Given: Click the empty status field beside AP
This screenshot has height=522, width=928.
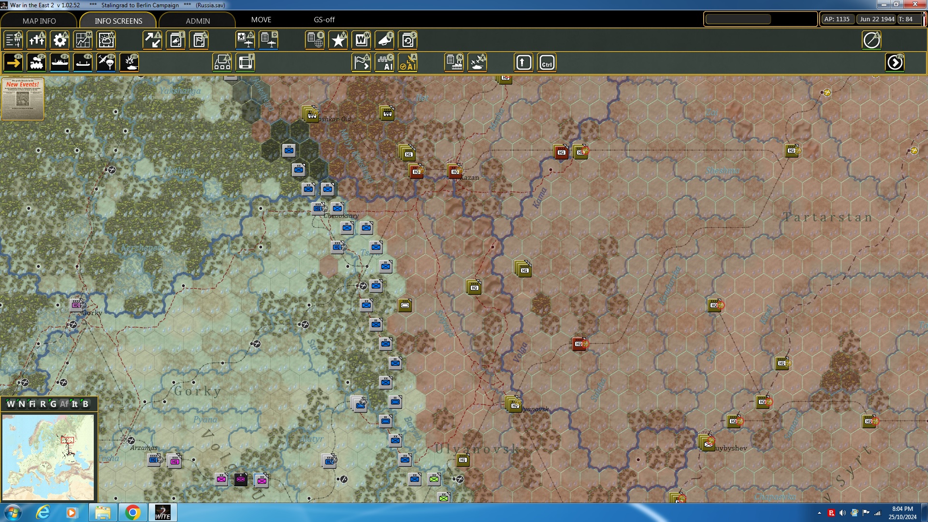Looking at the screenshot, I should pyautogui.click(x=738, y=19).
